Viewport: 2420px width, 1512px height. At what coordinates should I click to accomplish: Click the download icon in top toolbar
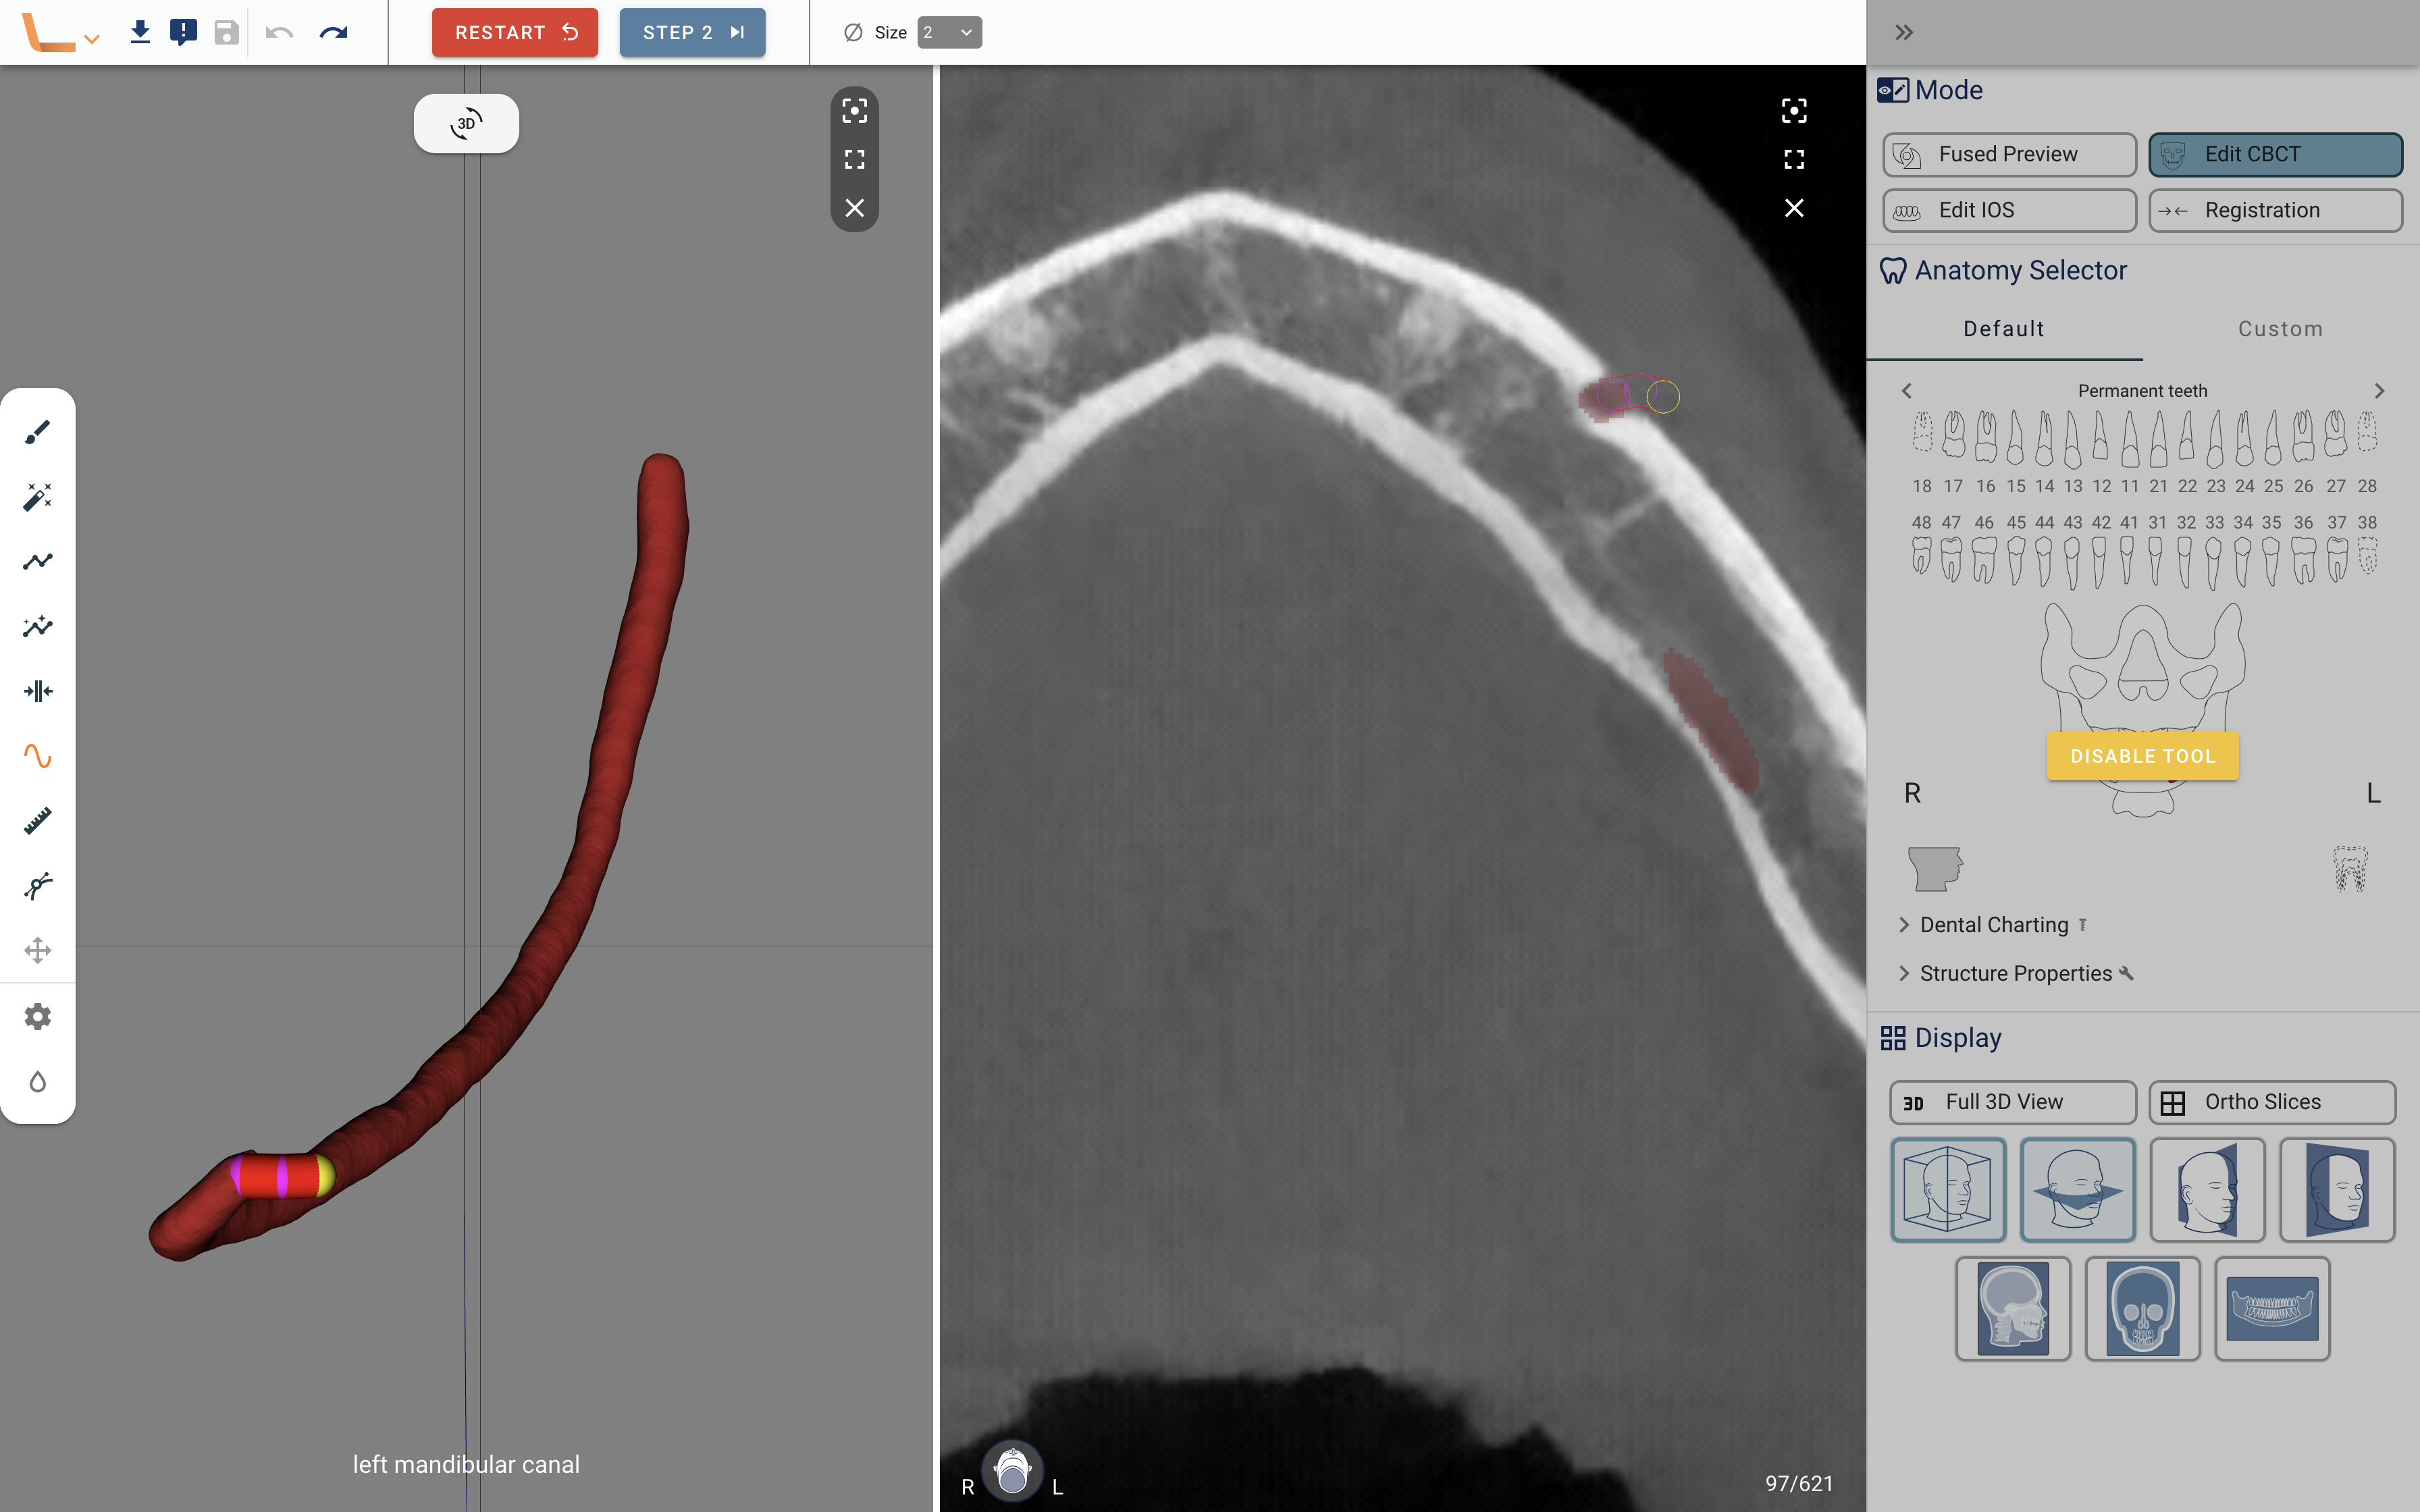[140, 33]
